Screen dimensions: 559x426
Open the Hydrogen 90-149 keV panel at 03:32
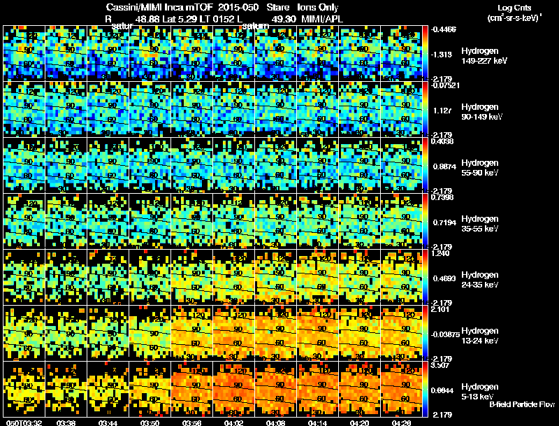[x=24, y=109]
